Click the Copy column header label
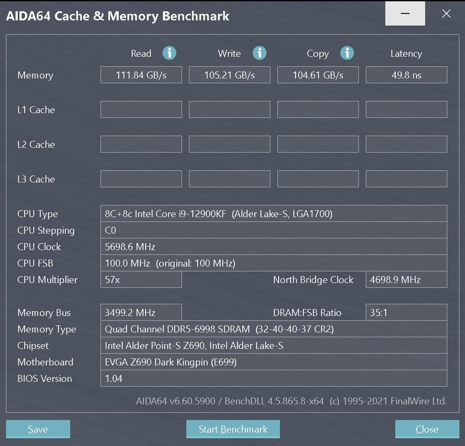The image size is (465, 446). (x=318, y=54)
